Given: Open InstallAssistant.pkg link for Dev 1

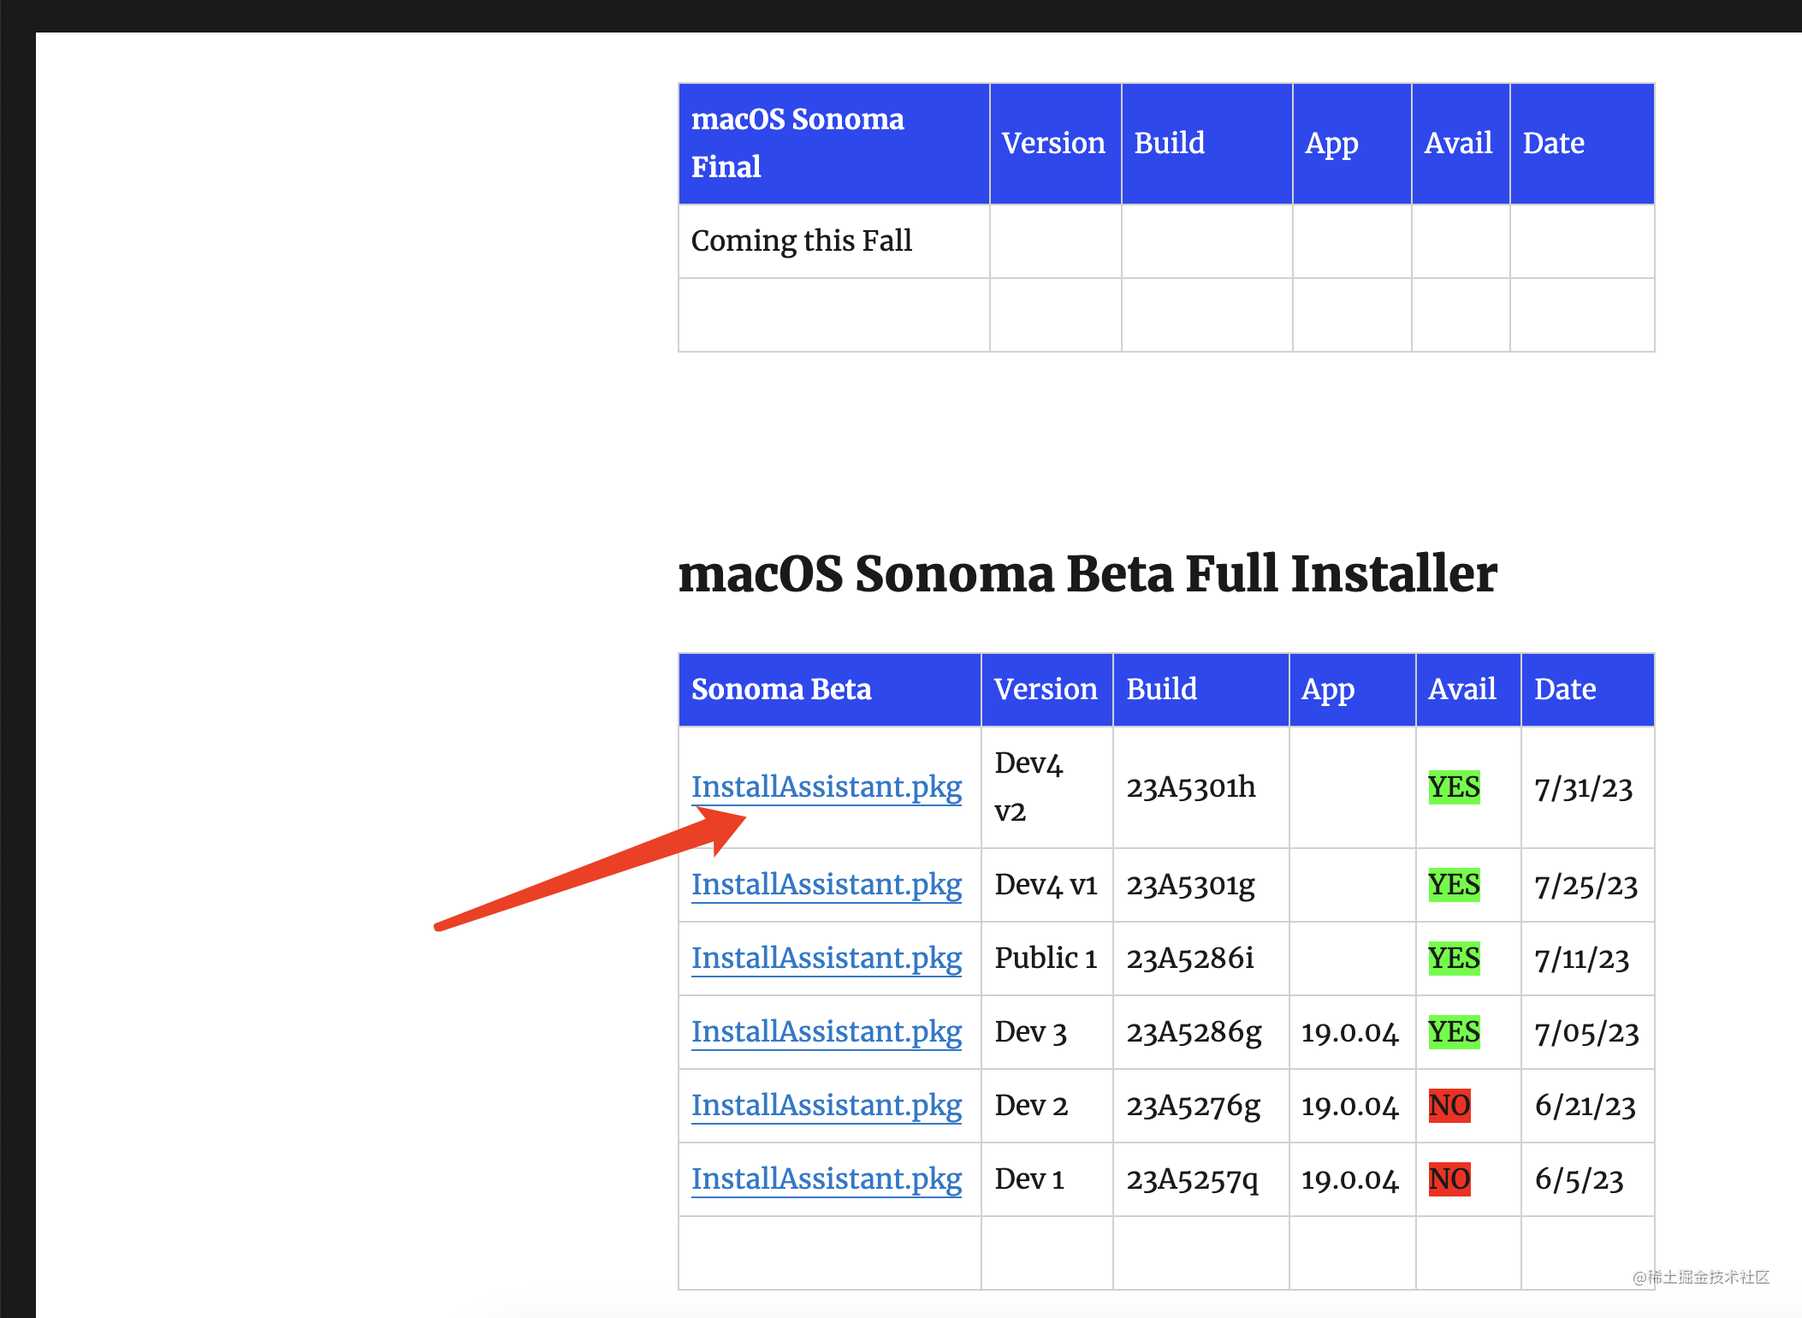Looking at the screenshot, I should 826,1178.
